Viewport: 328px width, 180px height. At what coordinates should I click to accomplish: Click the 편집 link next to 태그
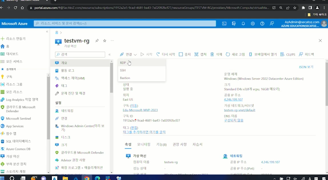pyautogui.click(x=134, y=128)
